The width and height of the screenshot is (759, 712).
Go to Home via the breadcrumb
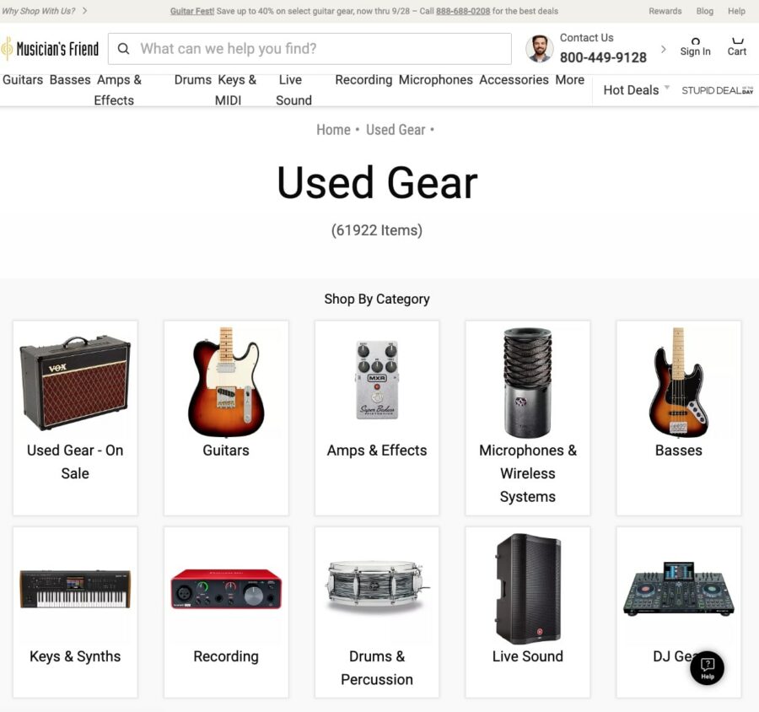point(333,130)
